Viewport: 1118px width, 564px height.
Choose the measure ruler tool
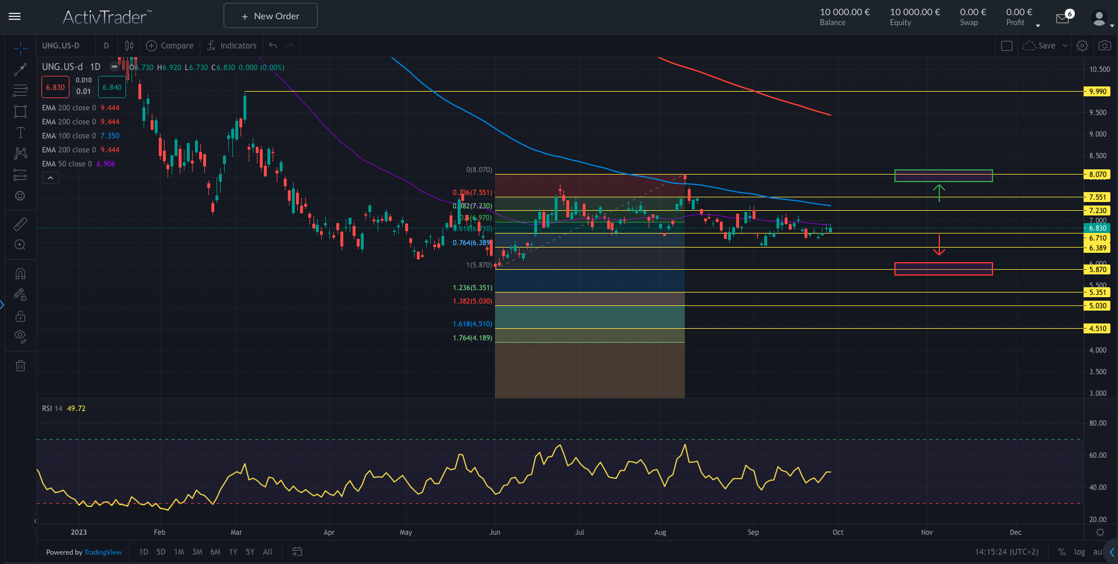tap(20, 224)
